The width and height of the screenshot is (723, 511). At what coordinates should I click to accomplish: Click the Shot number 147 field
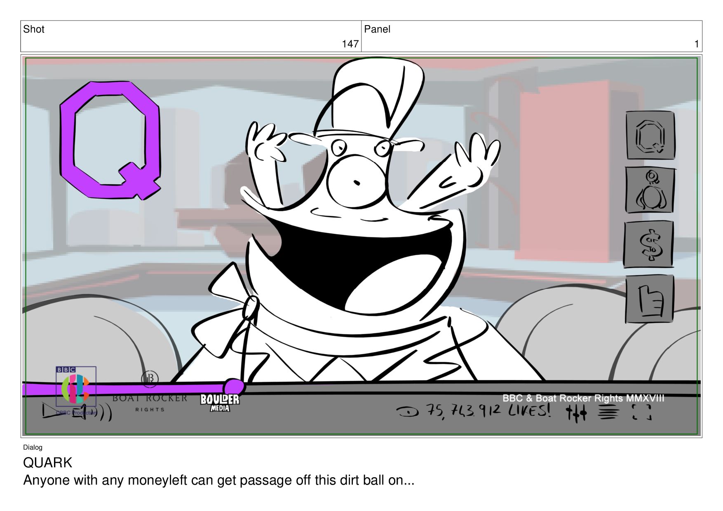[191, 36]
